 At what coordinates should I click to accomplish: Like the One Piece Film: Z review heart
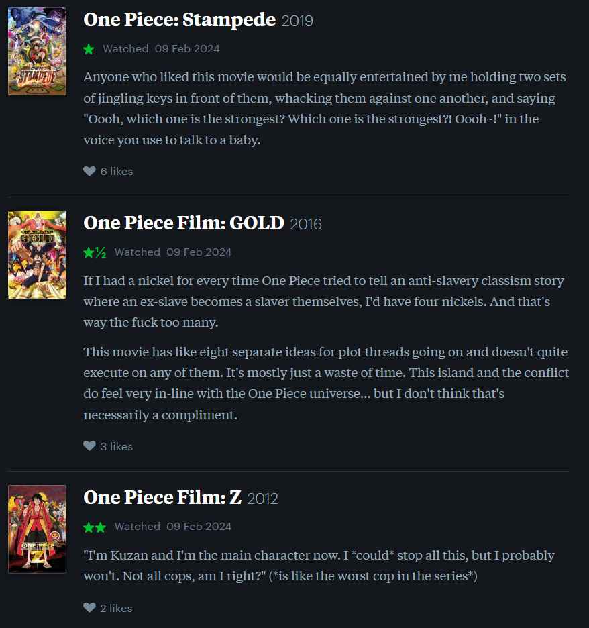[89, 608]
